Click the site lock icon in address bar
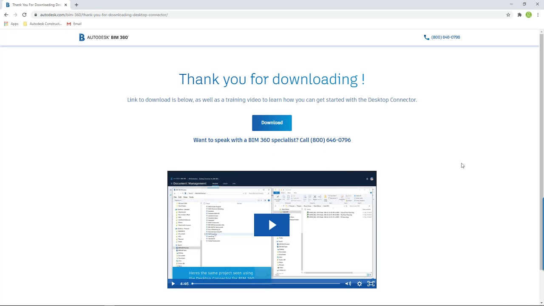 [x=36, y=15]
